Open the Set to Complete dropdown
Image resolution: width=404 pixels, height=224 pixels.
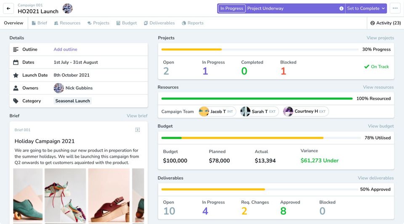click(x=366, y=8)
